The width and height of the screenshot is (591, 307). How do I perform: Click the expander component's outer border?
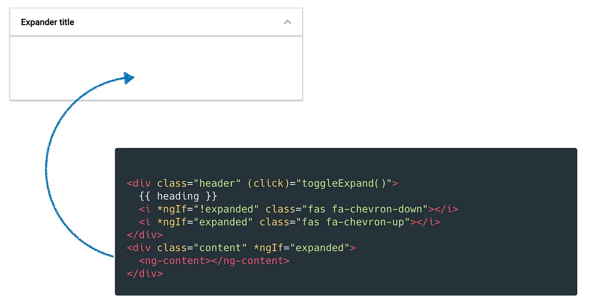point(10,54)
